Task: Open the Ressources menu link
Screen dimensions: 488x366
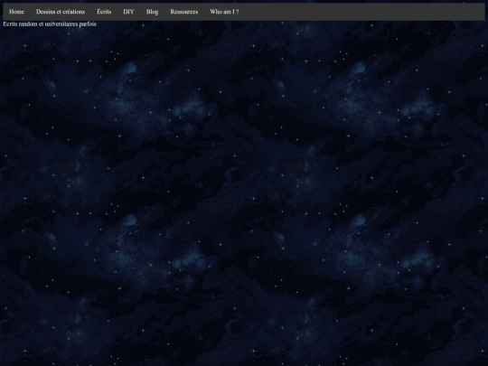Action: click(x=184, y=12)
